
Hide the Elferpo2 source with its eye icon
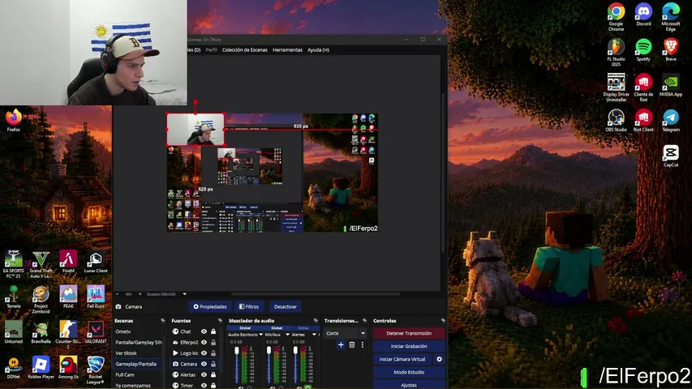[x=204, y=342]
